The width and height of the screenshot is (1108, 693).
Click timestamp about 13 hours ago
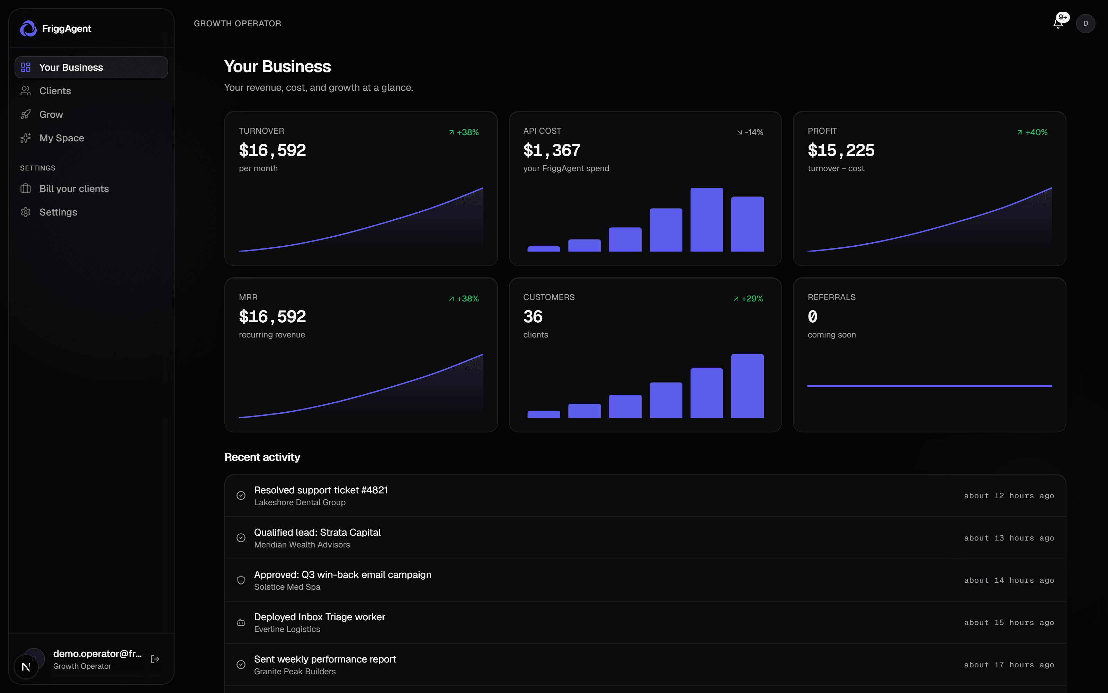click(1009, 538)
